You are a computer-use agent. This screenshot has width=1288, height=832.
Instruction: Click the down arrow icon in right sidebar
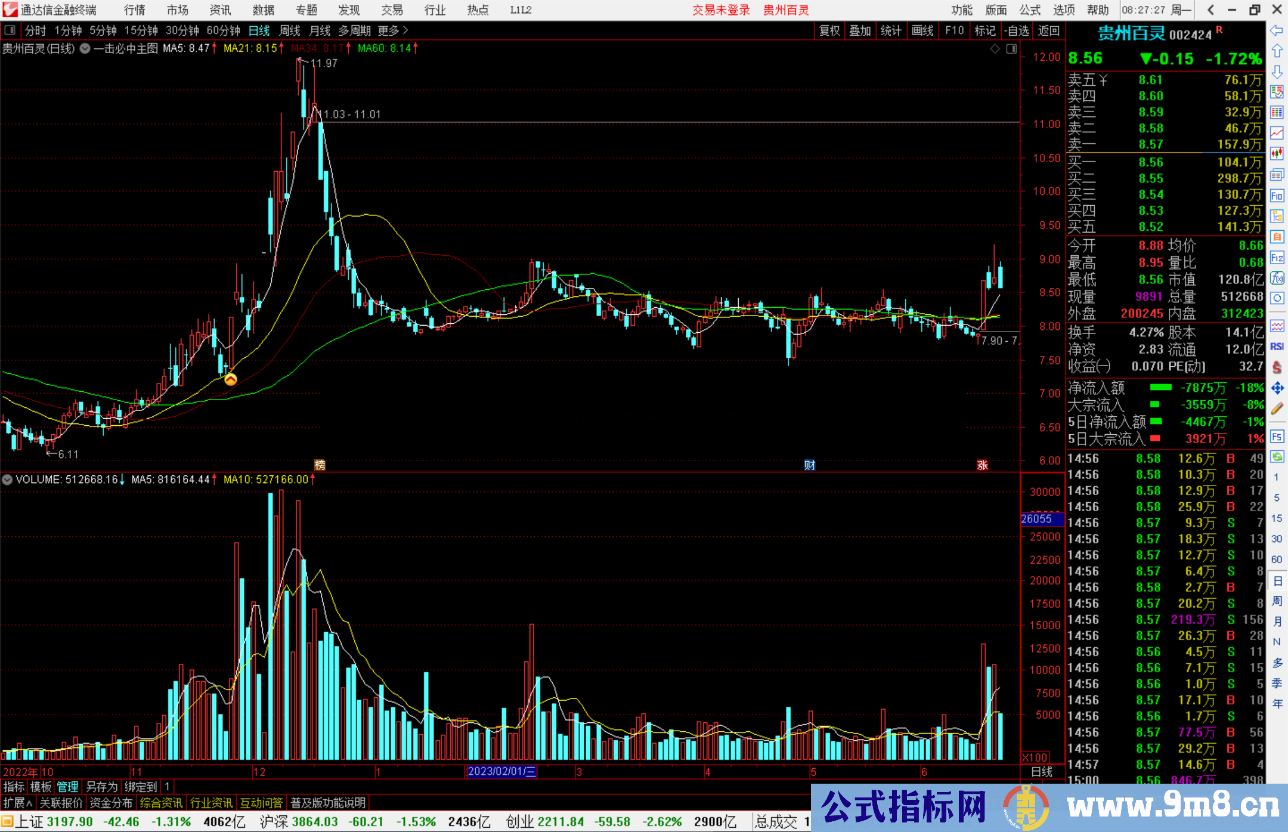click(x=1277, y=72)
